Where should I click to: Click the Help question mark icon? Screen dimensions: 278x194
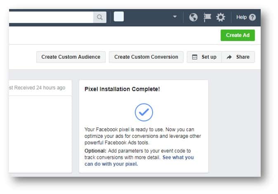pos(252,17)
